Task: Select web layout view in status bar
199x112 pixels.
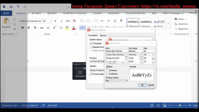Action: pos(164,105)
